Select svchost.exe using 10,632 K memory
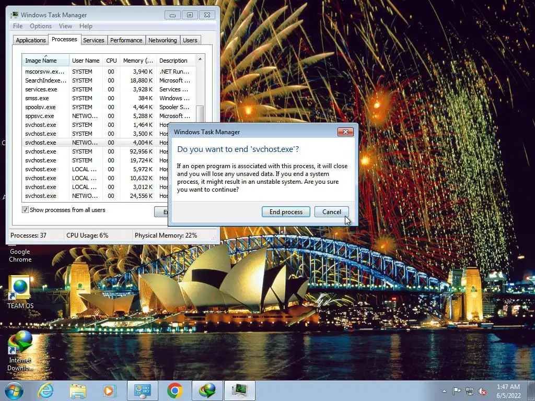Image resolution: width=535 pixels, height=401 pixels. 96,178
